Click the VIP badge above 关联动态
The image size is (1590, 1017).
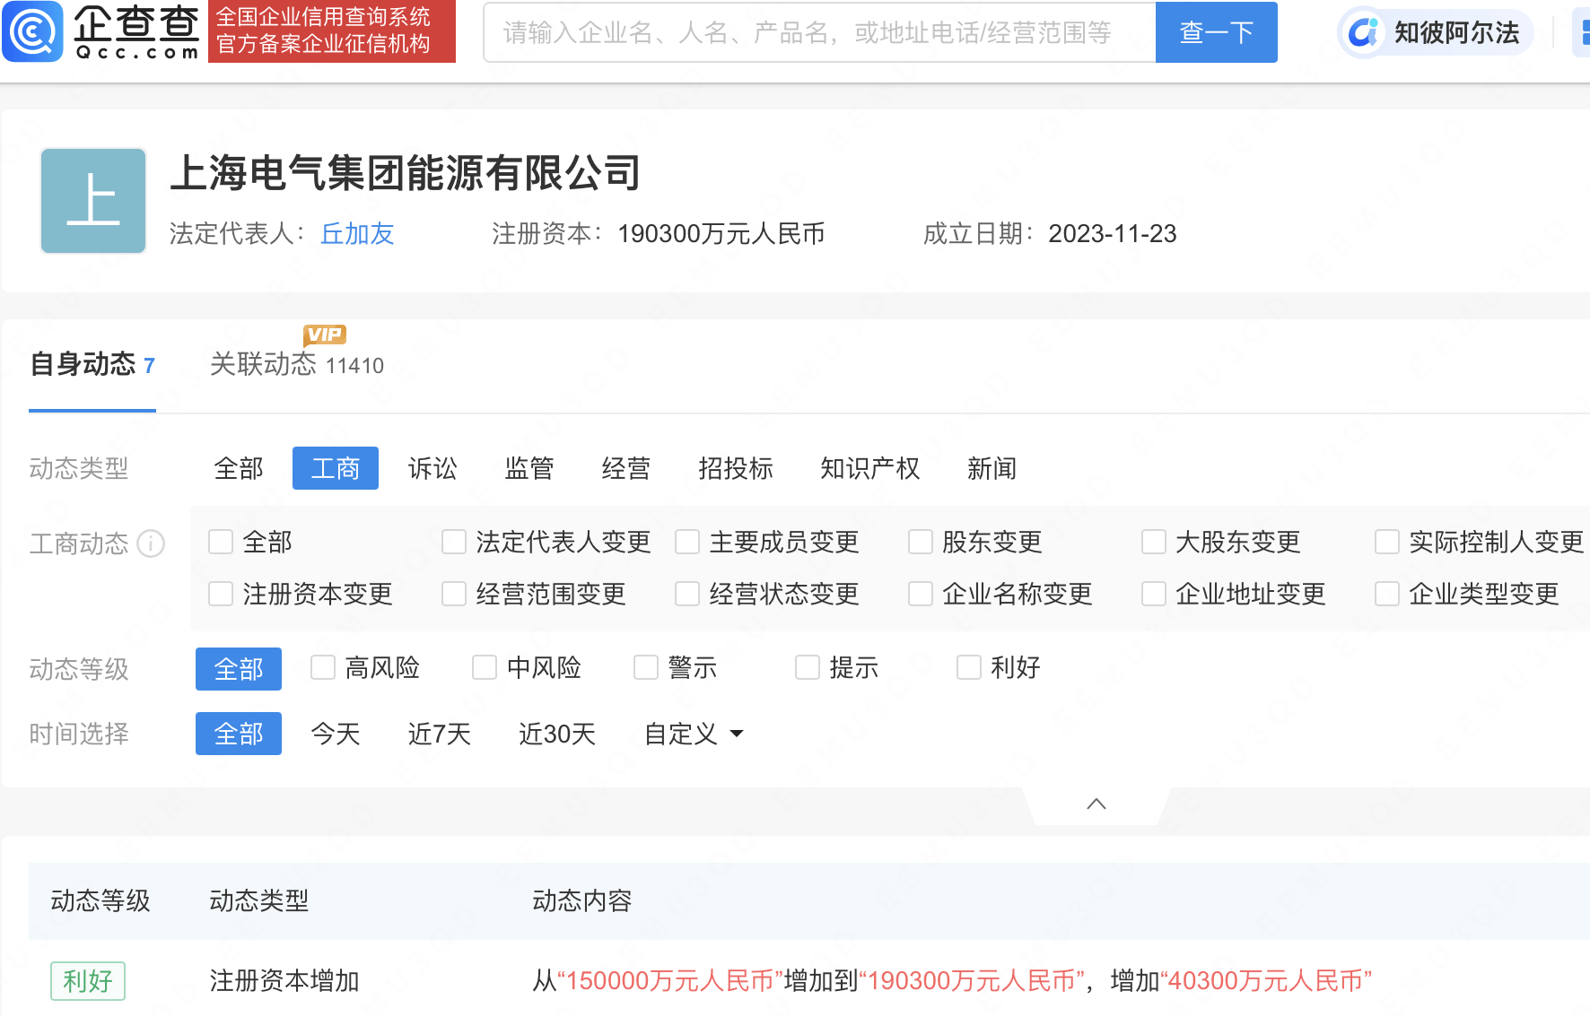click(x=325, y=335)
